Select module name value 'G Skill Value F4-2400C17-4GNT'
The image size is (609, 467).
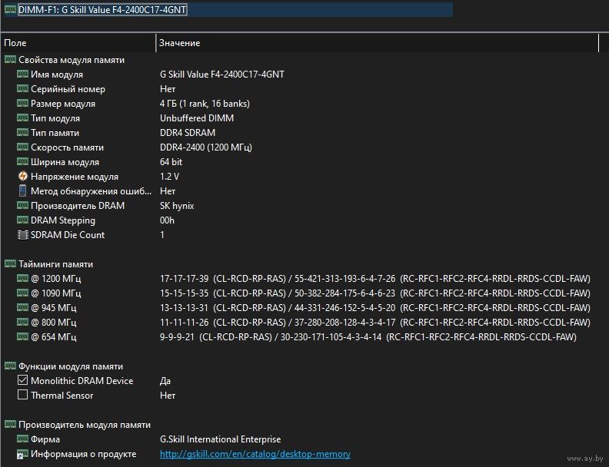[221, 74]
